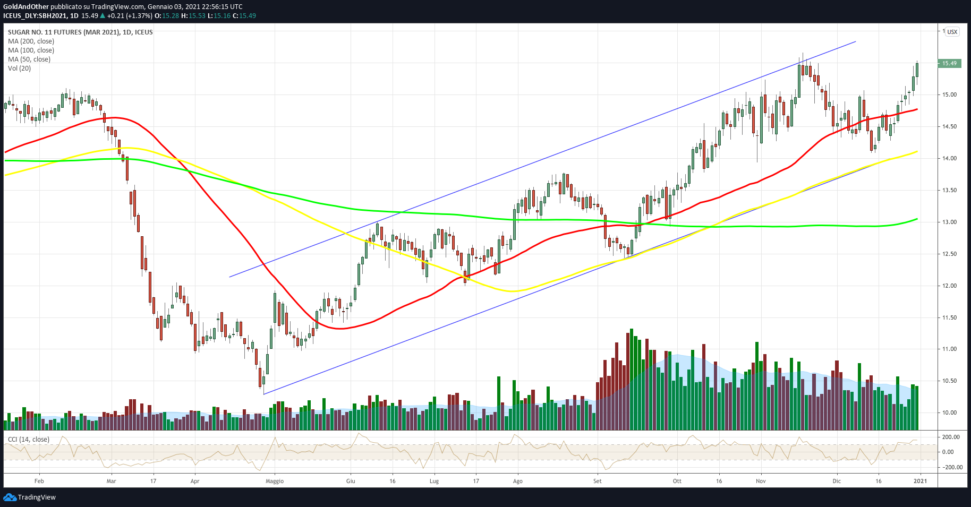Click the Feb label on time axis
This screenshot has width=971, height=507.
coord(39,481)
